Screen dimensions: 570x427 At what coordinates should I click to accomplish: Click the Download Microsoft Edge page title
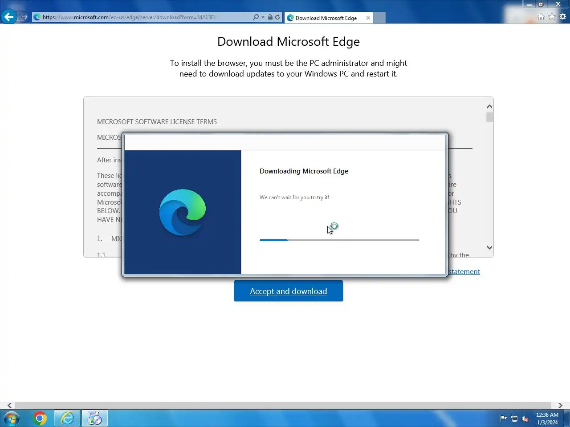pyautogui.click(x=289, y=41)
